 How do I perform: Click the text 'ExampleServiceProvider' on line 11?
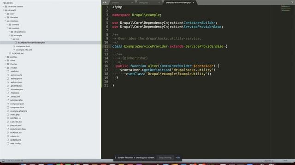(146, 46)
